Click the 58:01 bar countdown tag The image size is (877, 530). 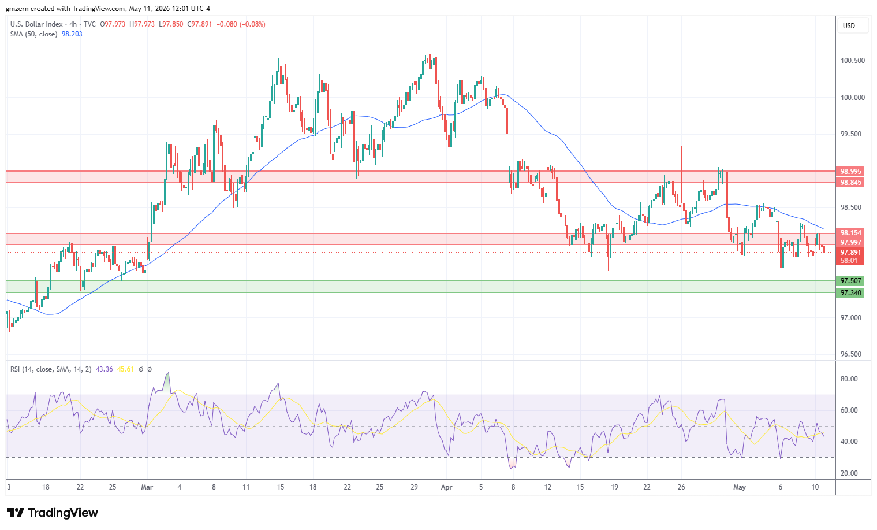click(850, 261)
